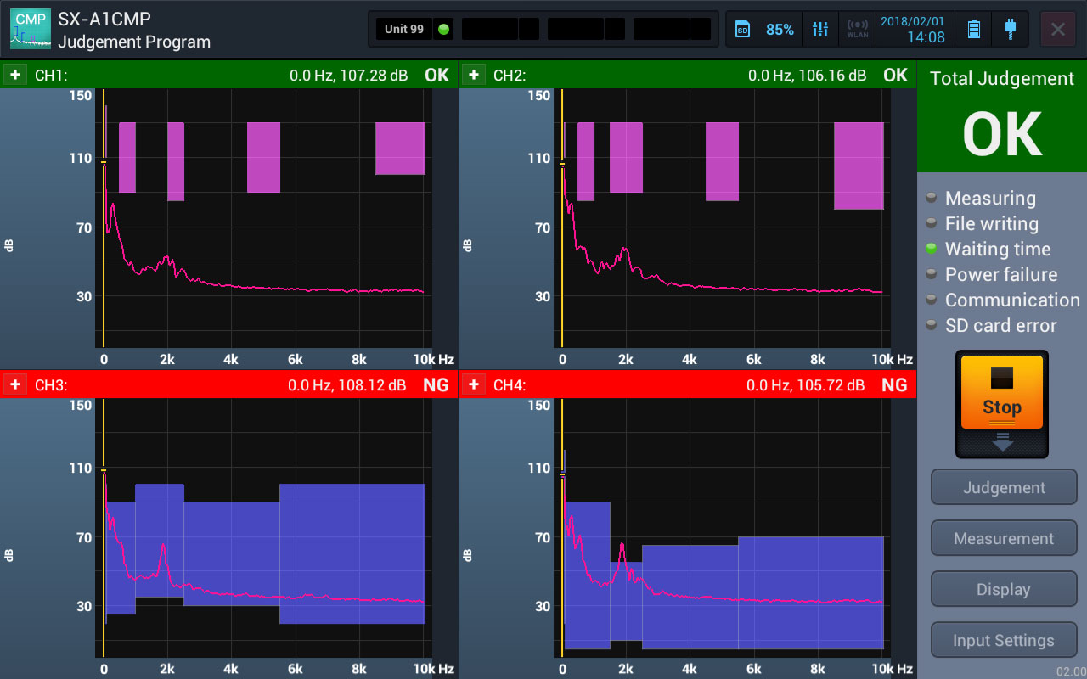Image resolution: width=1087 pixels, height=679 pixels.
Task: Open the equalizer settings icon
Action: [820, 30]
